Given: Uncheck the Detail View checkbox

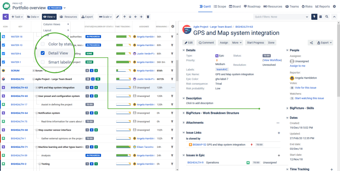Looking at the screenshot, I should tap(43, 53).
